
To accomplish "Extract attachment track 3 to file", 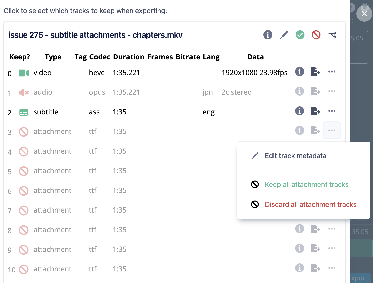I will click(x=315, y=130).
